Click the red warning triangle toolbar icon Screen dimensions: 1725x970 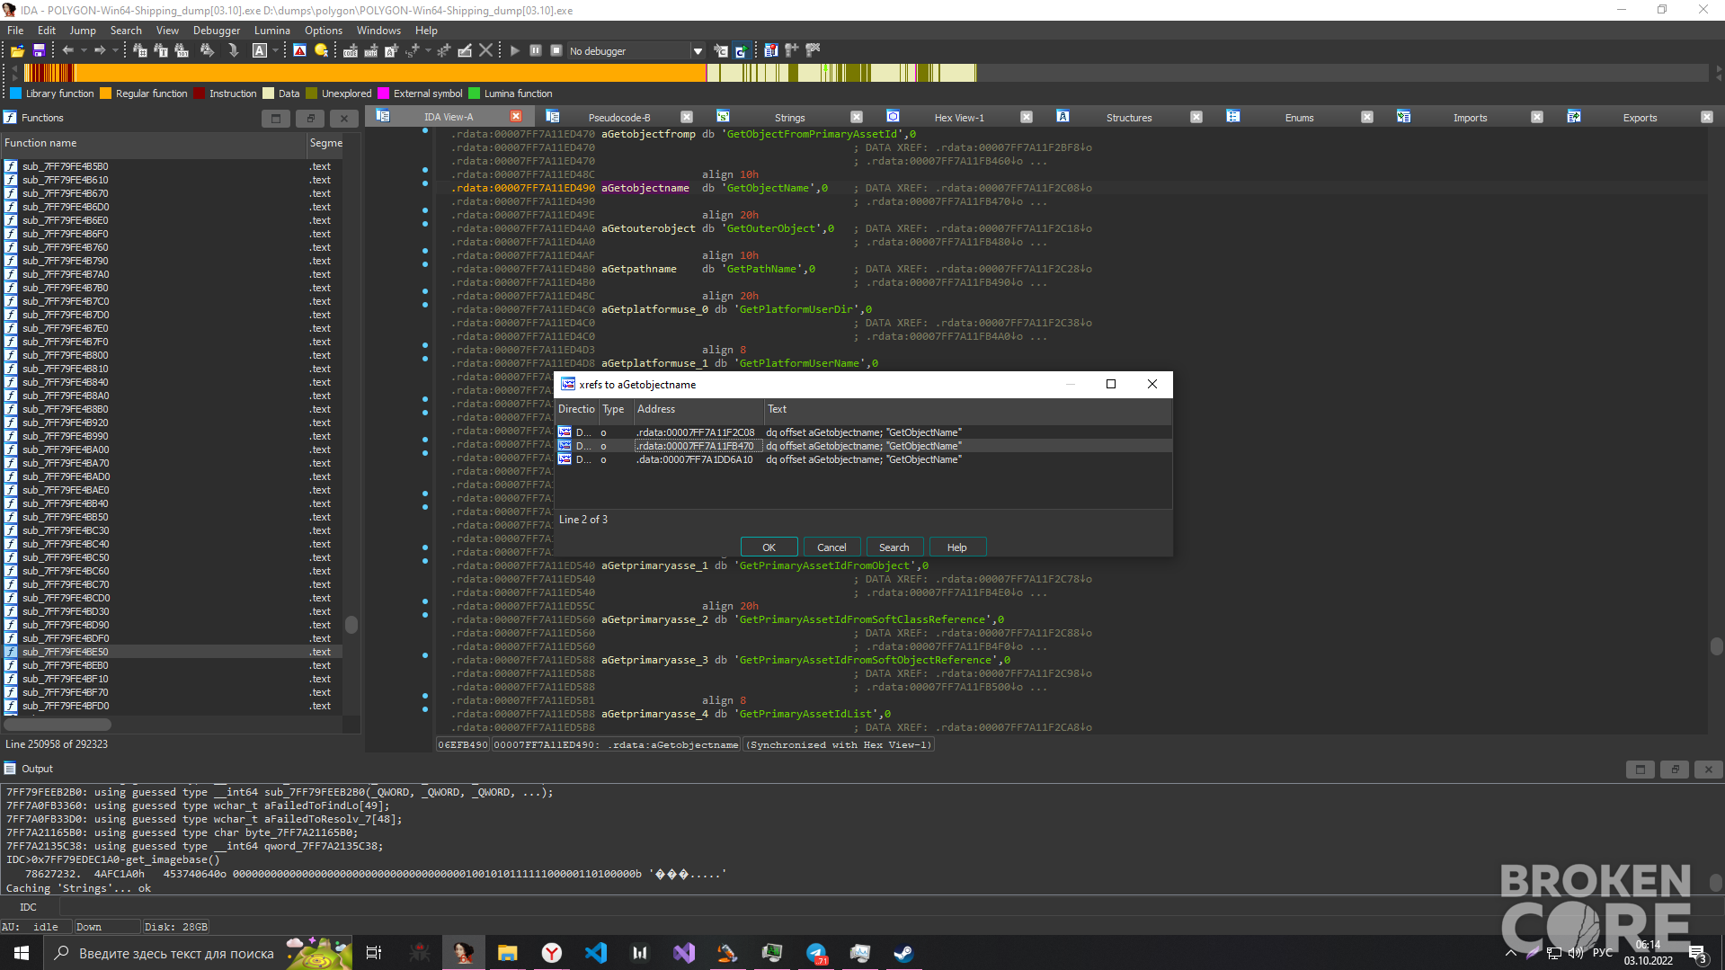coord(300,51)
